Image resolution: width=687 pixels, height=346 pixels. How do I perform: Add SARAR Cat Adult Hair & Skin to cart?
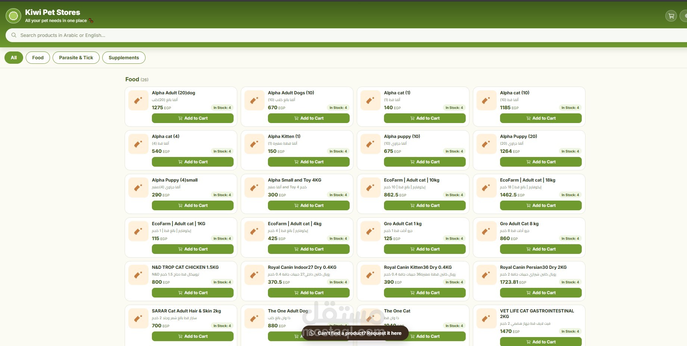point(193,336)
